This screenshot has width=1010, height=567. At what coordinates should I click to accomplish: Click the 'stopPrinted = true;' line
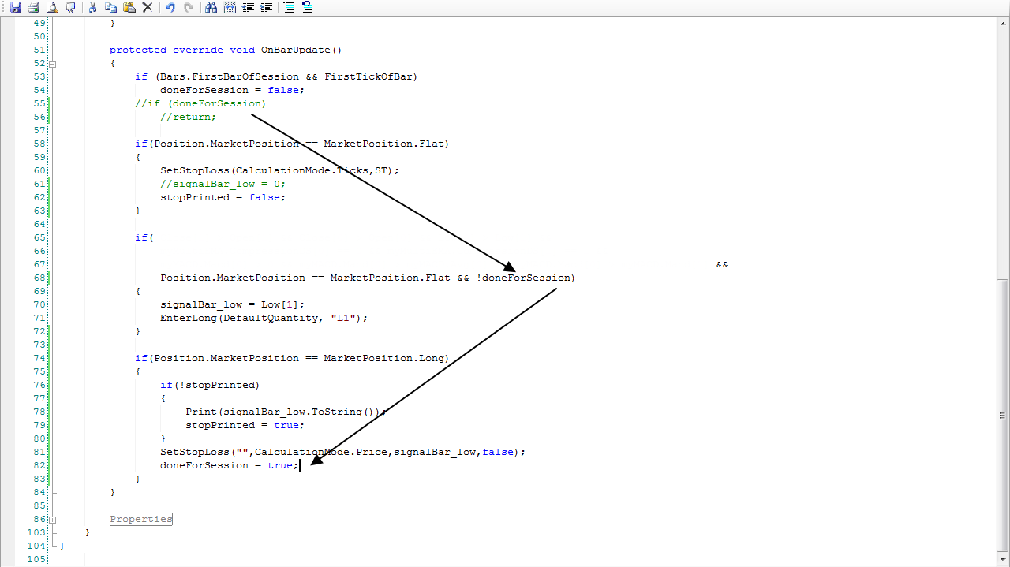tap(245, 425)
